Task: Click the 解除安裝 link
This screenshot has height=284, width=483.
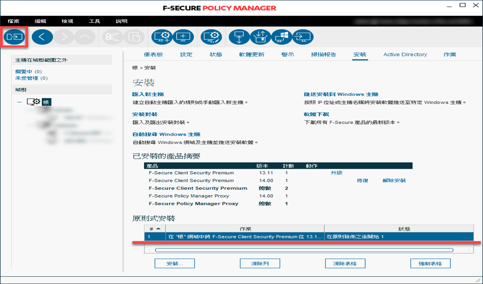Action: [394, 181]
